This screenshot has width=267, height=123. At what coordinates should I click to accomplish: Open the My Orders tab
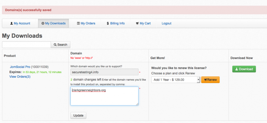(x=86, y=23)
